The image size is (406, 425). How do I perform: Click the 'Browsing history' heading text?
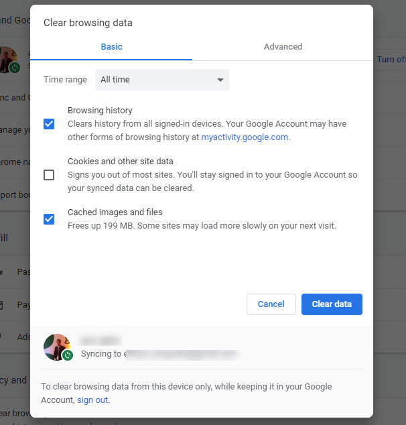pos(100,111)
